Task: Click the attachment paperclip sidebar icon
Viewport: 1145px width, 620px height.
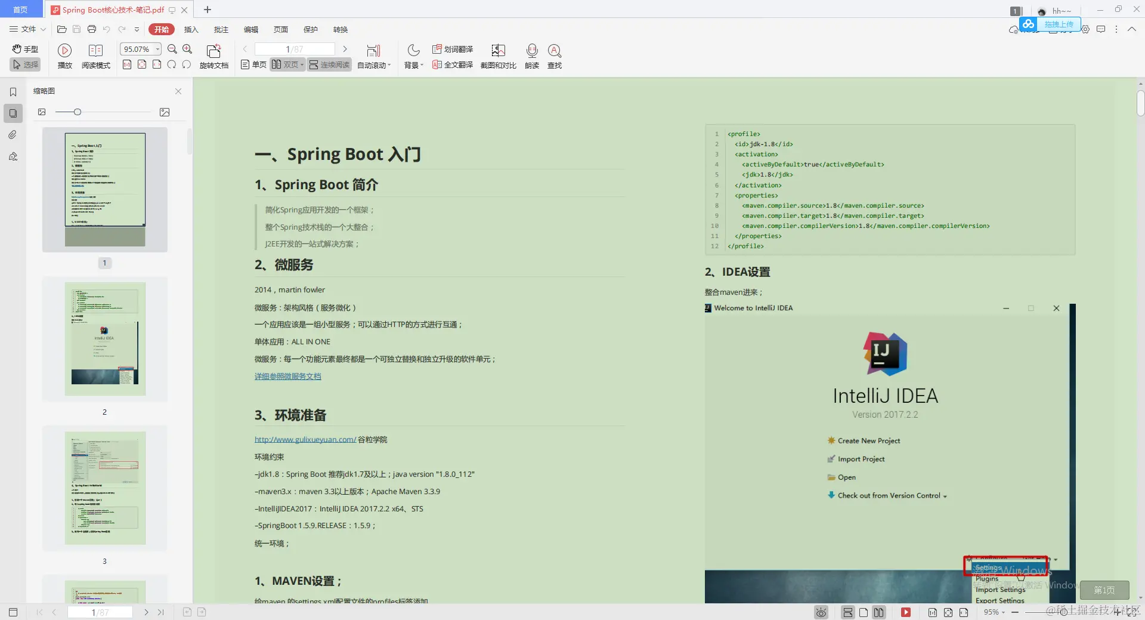Action: (x=13, y=135)
